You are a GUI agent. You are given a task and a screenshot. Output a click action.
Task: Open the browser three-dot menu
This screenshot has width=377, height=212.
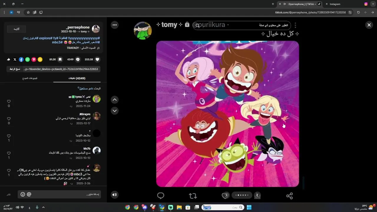[x=4, y=12]
